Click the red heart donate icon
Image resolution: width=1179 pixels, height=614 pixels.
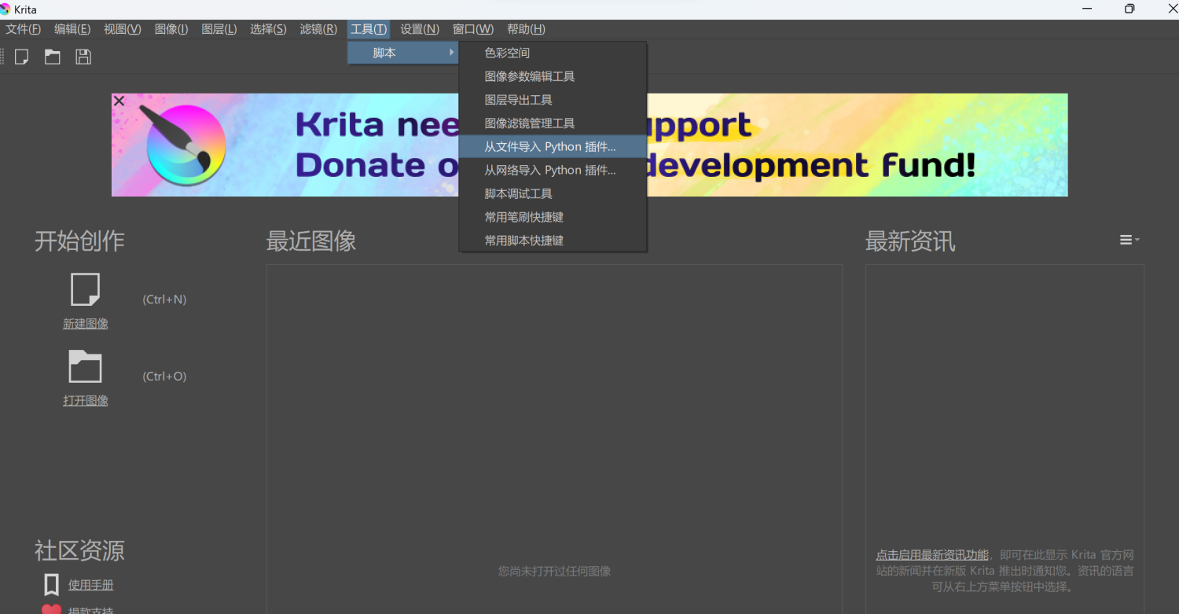[x=52, y=609]
